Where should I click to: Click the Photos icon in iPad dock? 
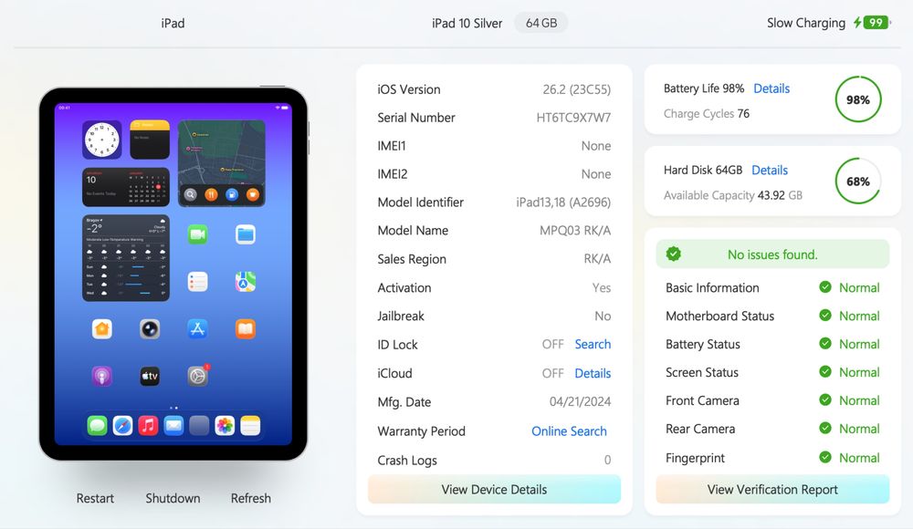pos(225,426)
